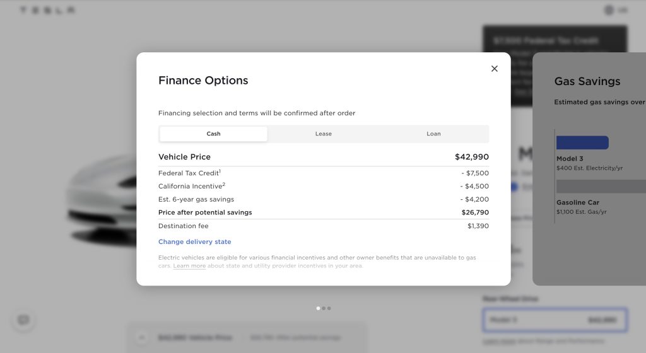Viewport: 646px width, 353px height.
Task: Click the California Incentive footnote 2
Action: click(x=224, y=184)
